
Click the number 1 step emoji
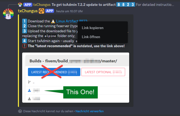point(24,21)
